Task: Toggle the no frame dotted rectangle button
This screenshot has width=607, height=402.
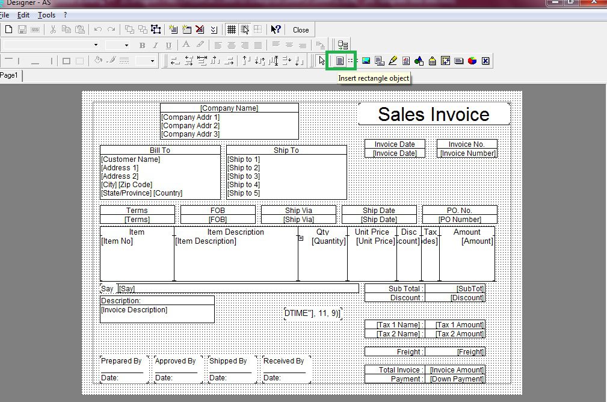Action: point(79,61)
